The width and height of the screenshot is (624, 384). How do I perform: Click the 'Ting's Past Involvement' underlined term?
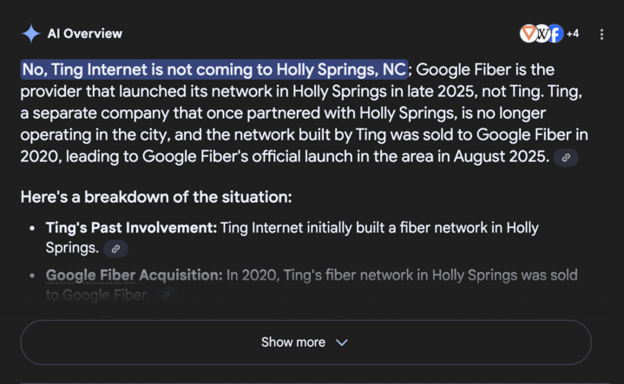click(130, 228)
